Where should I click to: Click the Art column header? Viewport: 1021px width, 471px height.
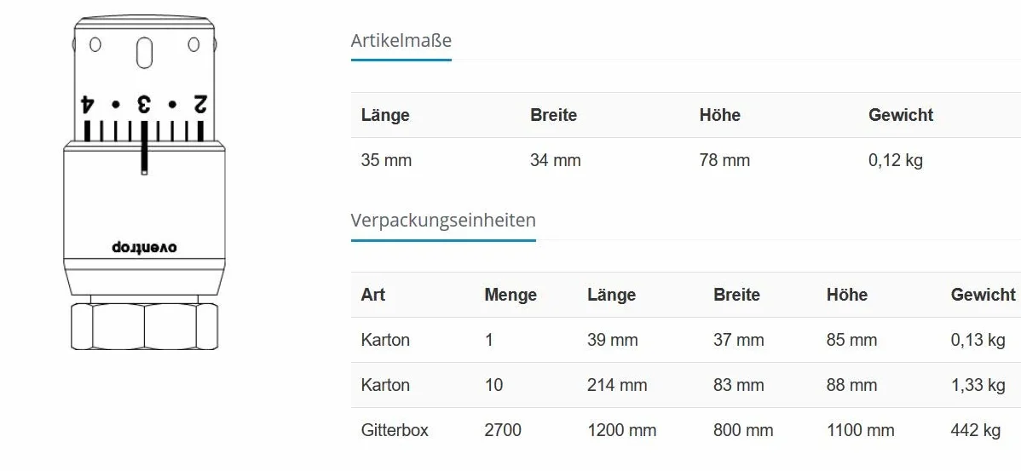373,295
